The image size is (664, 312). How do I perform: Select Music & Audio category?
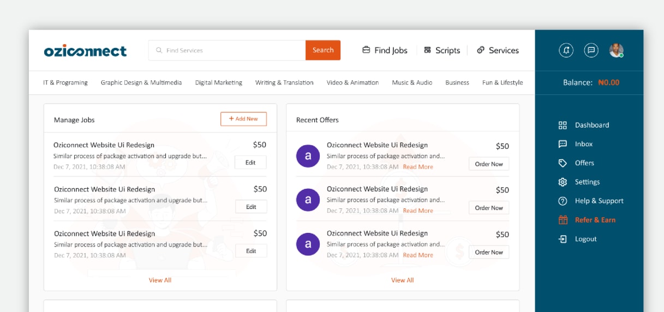(x=412, y=82)
